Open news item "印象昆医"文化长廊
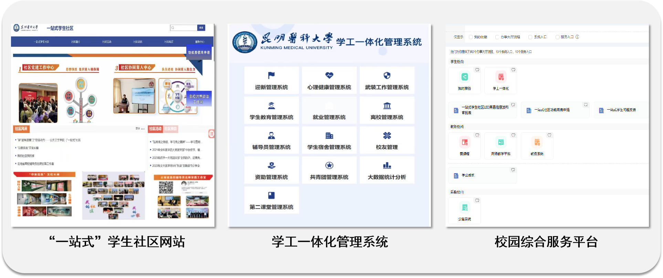This screenshot has width=663, height=278. click(x=28, y=148)
